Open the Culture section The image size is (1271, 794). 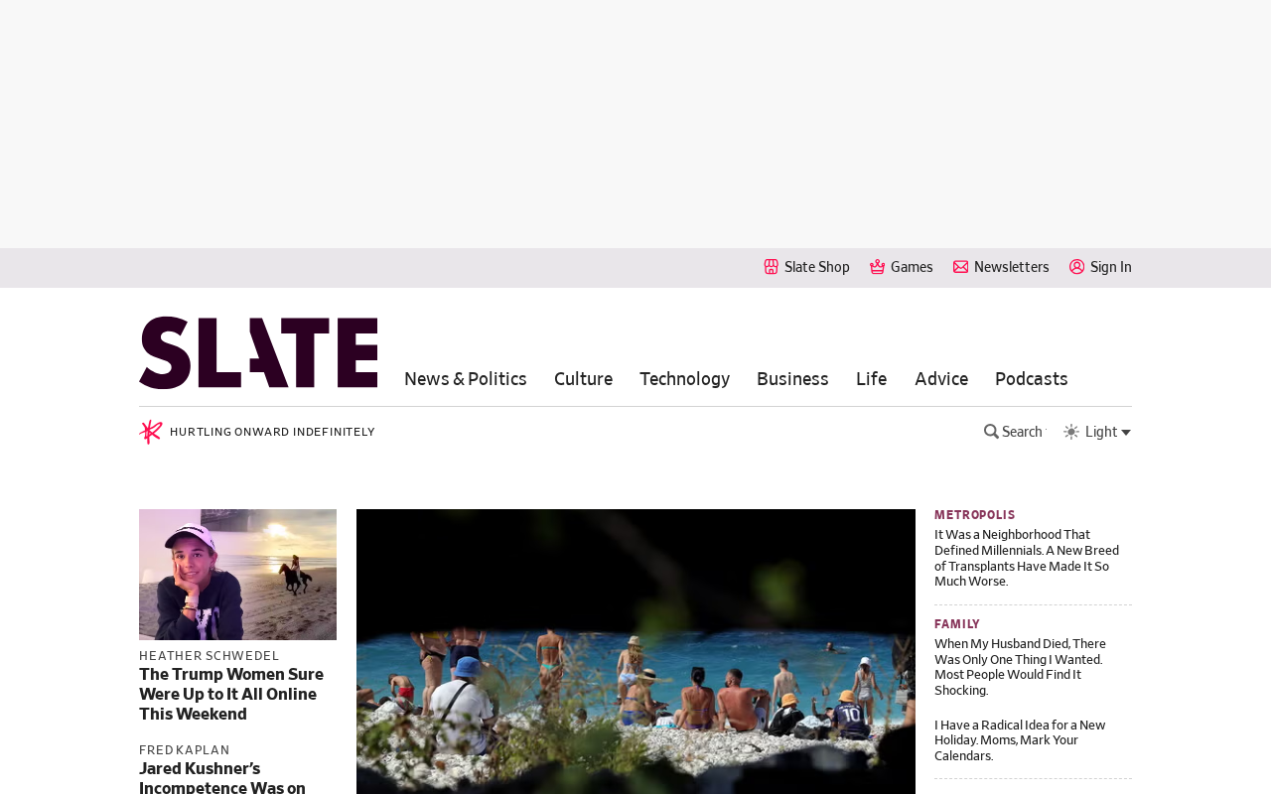point(584,379)
